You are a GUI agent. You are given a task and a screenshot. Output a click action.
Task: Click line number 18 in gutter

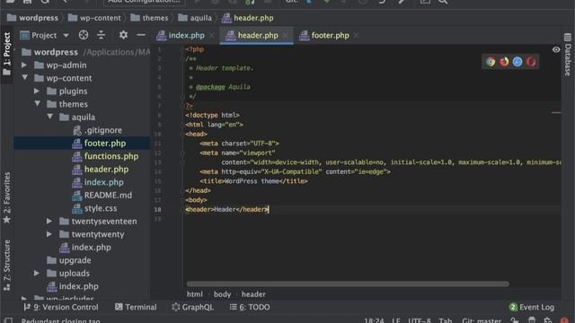coord(157,209)
